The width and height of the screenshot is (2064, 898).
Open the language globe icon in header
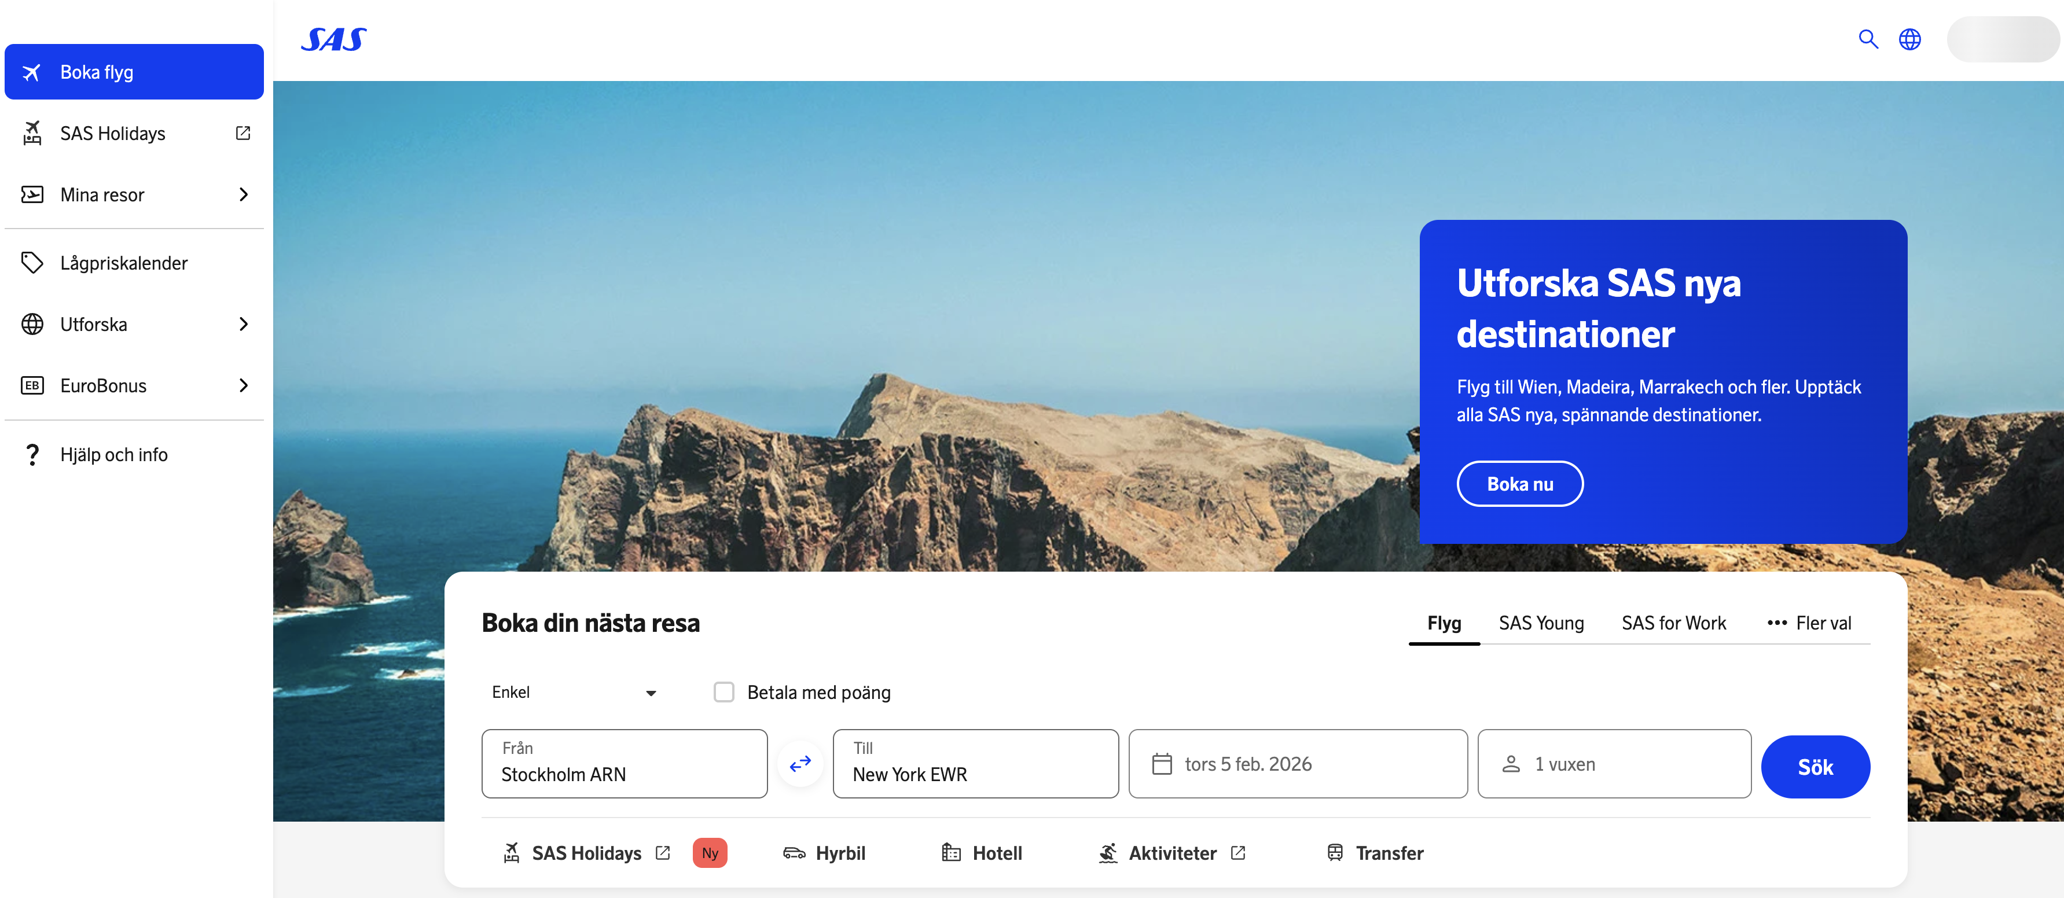[1909, 39]
